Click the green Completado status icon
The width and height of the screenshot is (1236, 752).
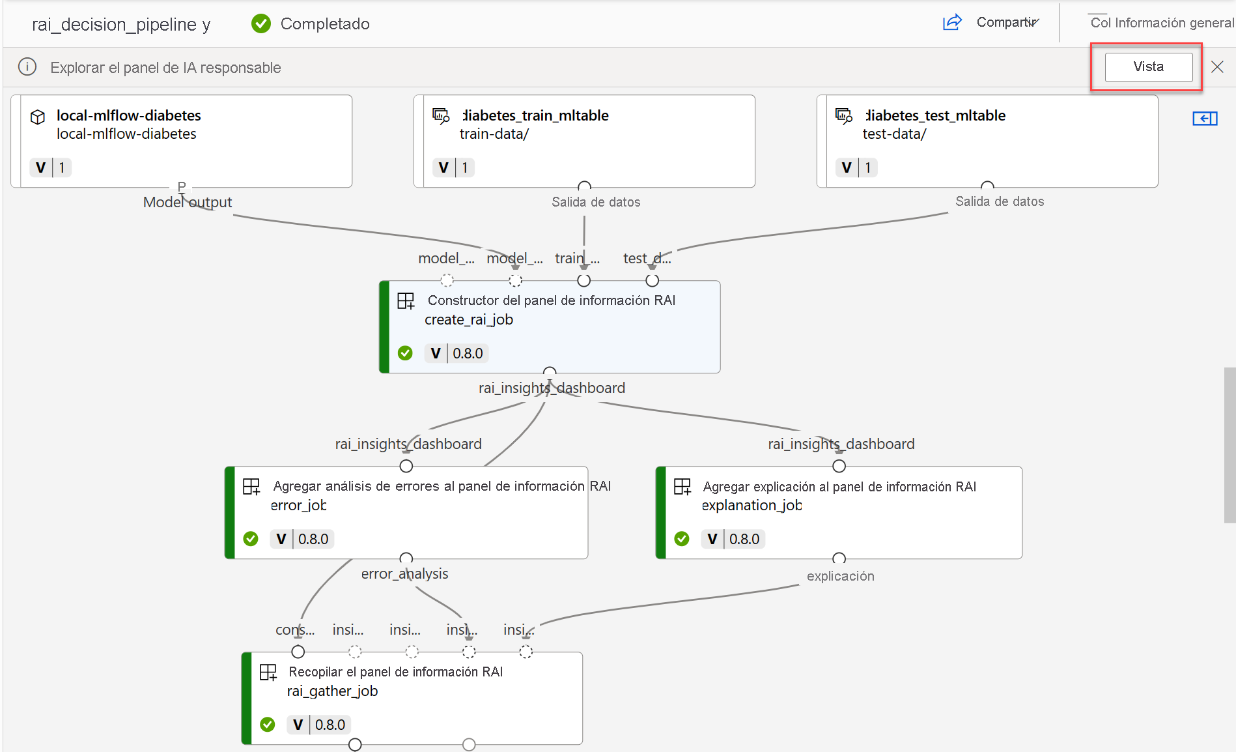point(261,24)
